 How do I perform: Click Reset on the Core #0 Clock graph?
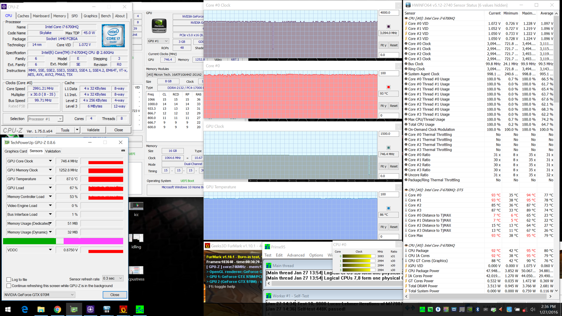click(x=394, y=45)
